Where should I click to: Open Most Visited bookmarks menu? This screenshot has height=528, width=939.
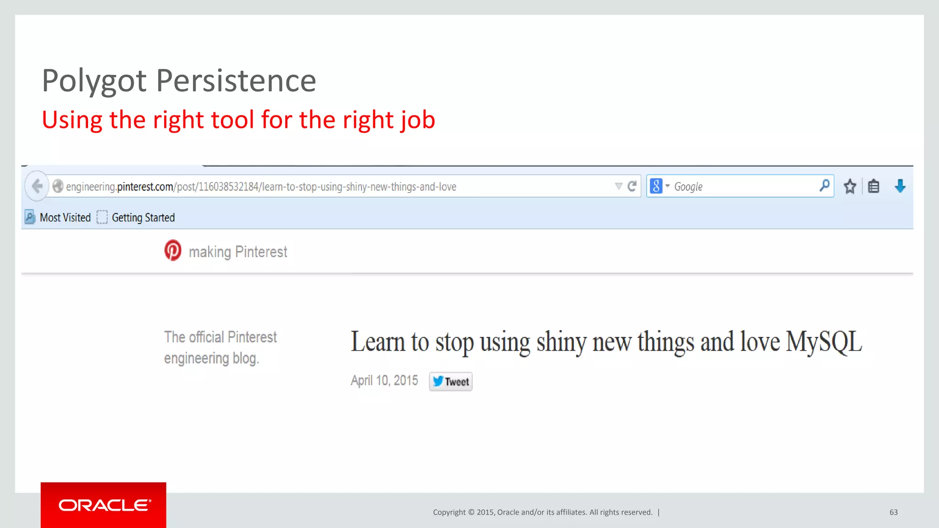(65, 217)
